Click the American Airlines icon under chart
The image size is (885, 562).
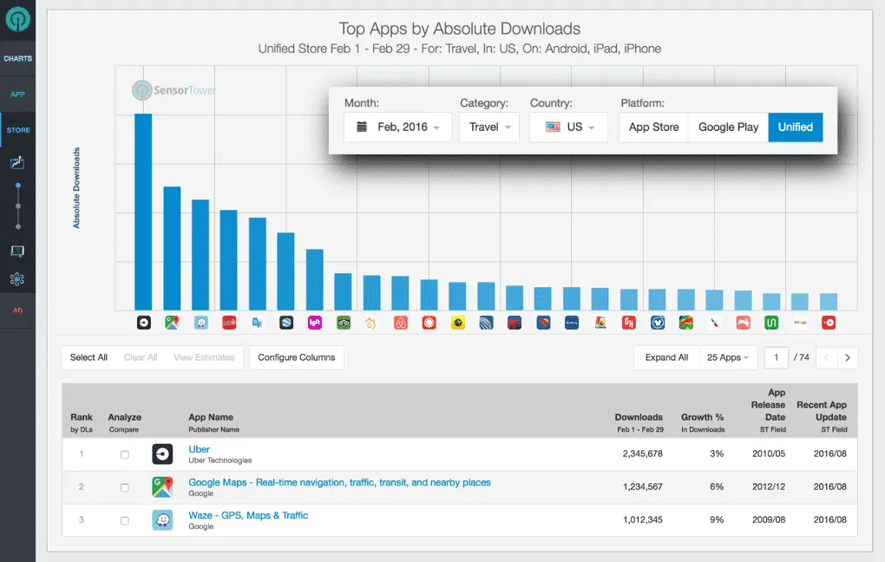[x=715, y=323]
